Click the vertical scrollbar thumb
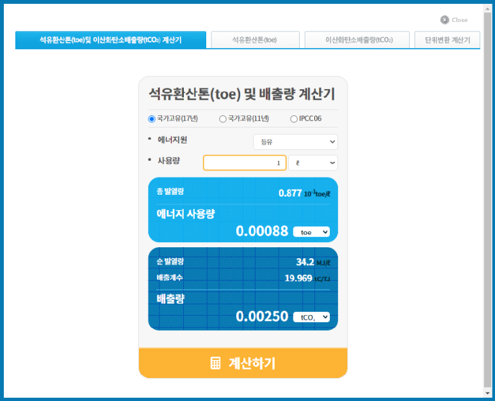495x401 pixels. tap(487, 192)
